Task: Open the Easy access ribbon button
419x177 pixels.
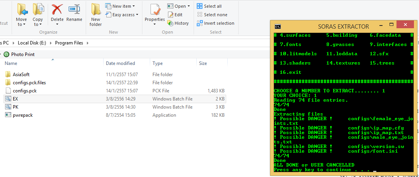Action: (x=122, y=15)
